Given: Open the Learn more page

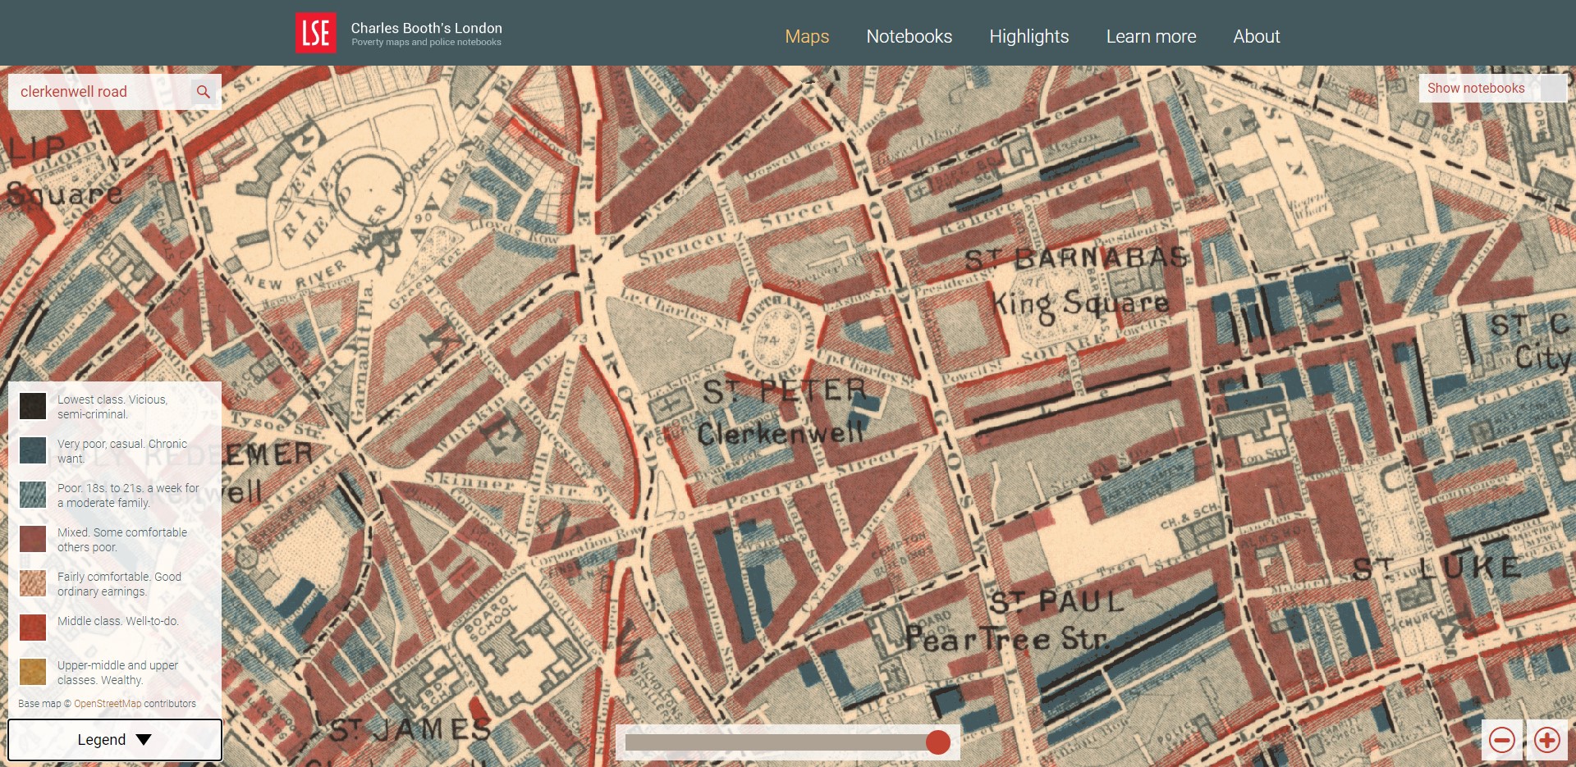Looking at the screenshot, I should (x=1151, y=36).
